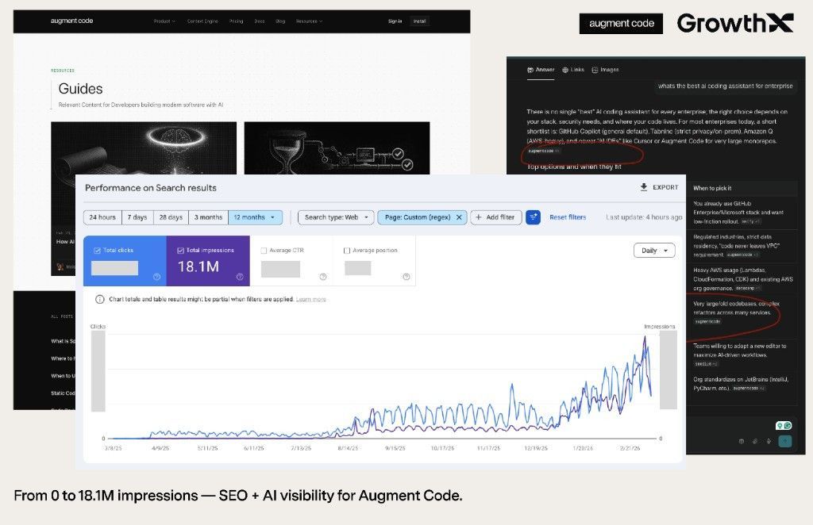Viewport: 813px width, 525px height.
Task: Click the Install button on Augment site
Action: click(419, 21)
